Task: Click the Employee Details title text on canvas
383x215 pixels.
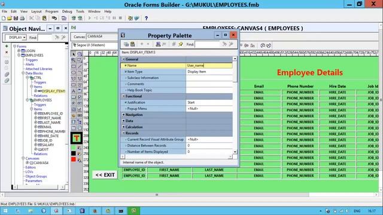Action: 310,73
